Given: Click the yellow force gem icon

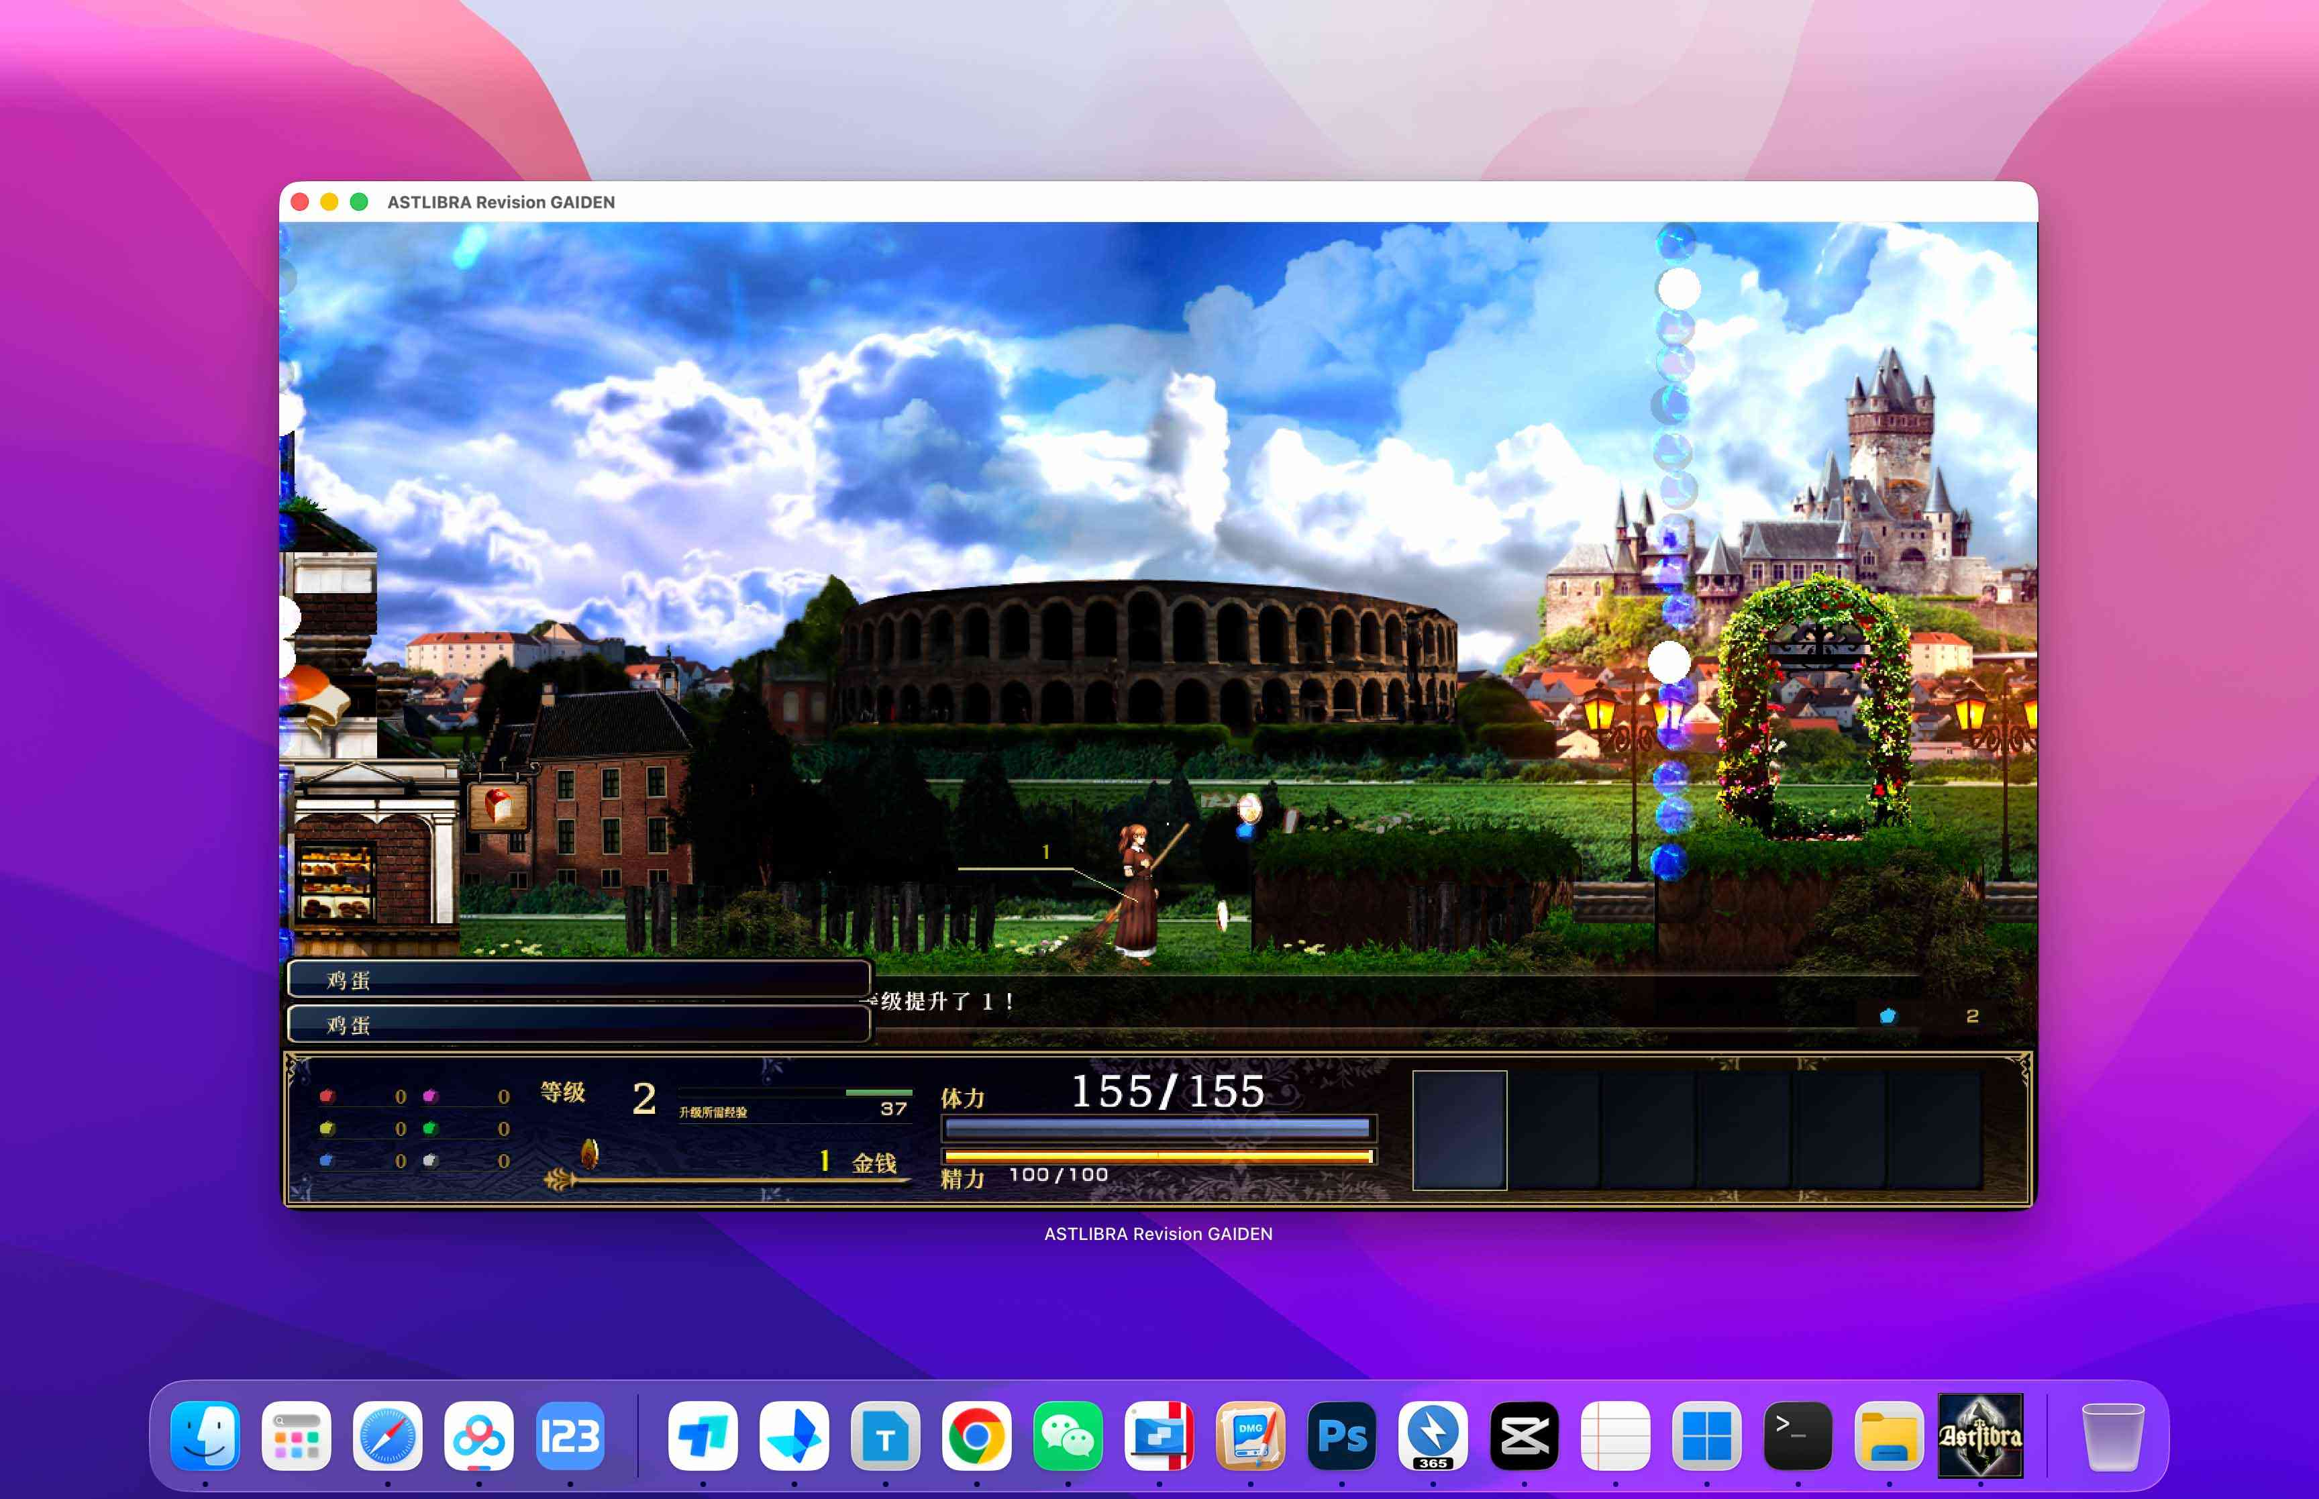Looking at the screenshot, I should (327, 1128).
